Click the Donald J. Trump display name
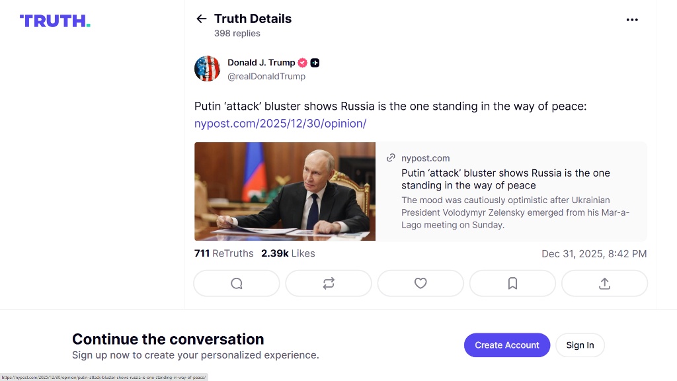The image size is (677, 381). pyautogui.click(x=261, y=63)
